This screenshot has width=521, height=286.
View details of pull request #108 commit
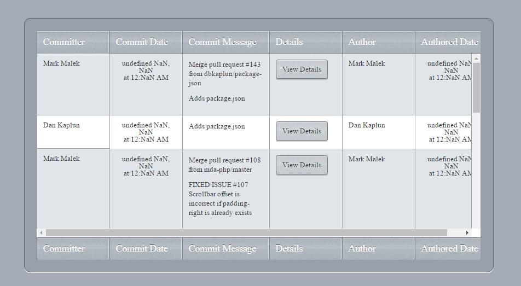302,165
